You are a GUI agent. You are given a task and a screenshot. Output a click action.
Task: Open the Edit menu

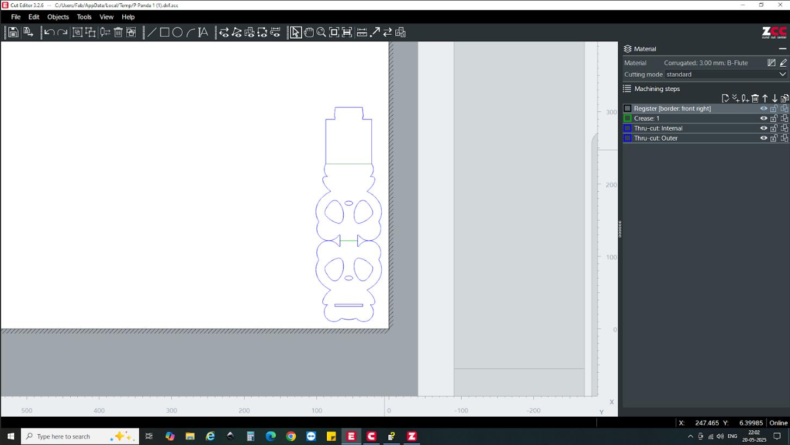click(34, 17)
